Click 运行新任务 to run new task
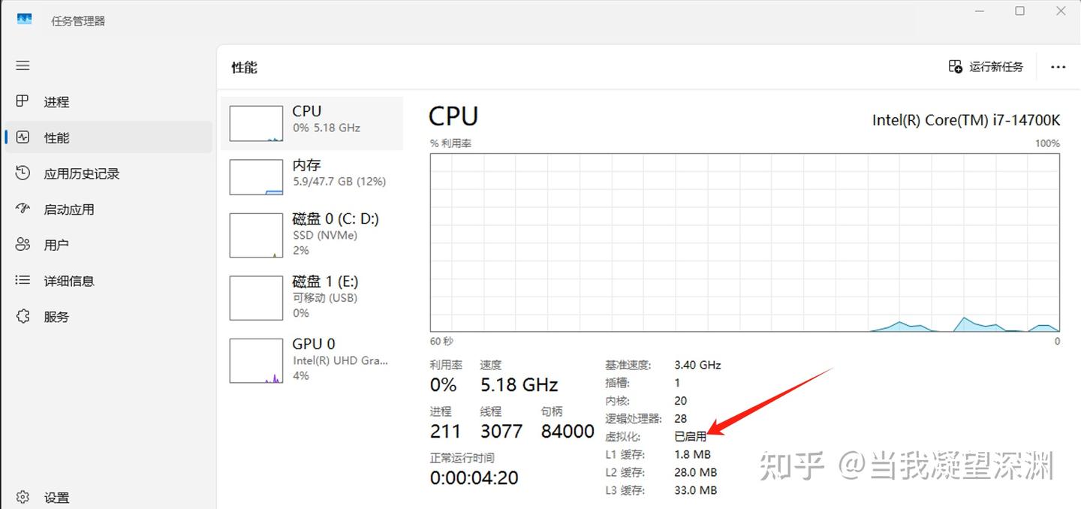This screenshot has width=1081, height=509. [986, 66]
